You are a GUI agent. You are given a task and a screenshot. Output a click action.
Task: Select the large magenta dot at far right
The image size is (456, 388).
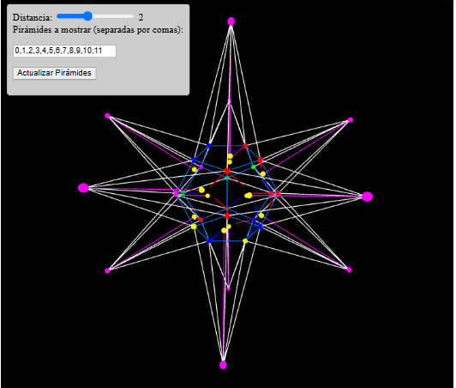click(368, 197)
